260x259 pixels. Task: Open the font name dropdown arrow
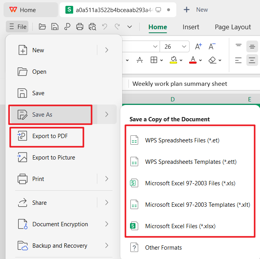coord(155,46)
